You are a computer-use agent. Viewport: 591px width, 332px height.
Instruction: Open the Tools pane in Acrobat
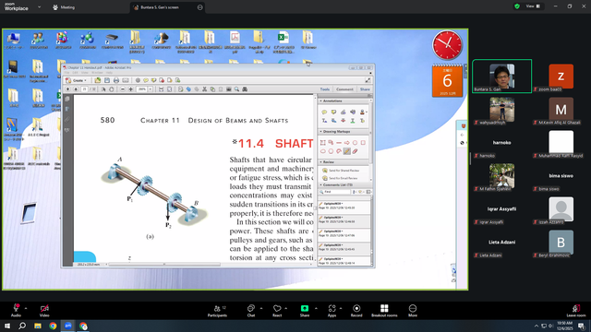[324, 89]
